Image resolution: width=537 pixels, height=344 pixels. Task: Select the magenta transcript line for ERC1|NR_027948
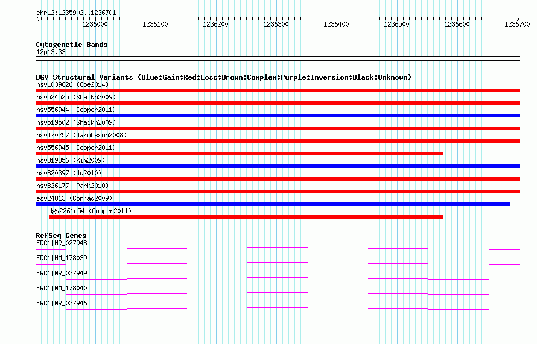(x=278, y=248)
